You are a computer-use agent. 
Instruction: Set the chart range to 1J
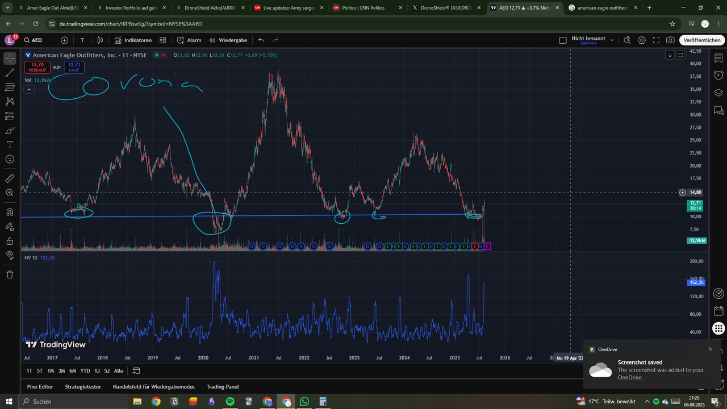point(97,371)
